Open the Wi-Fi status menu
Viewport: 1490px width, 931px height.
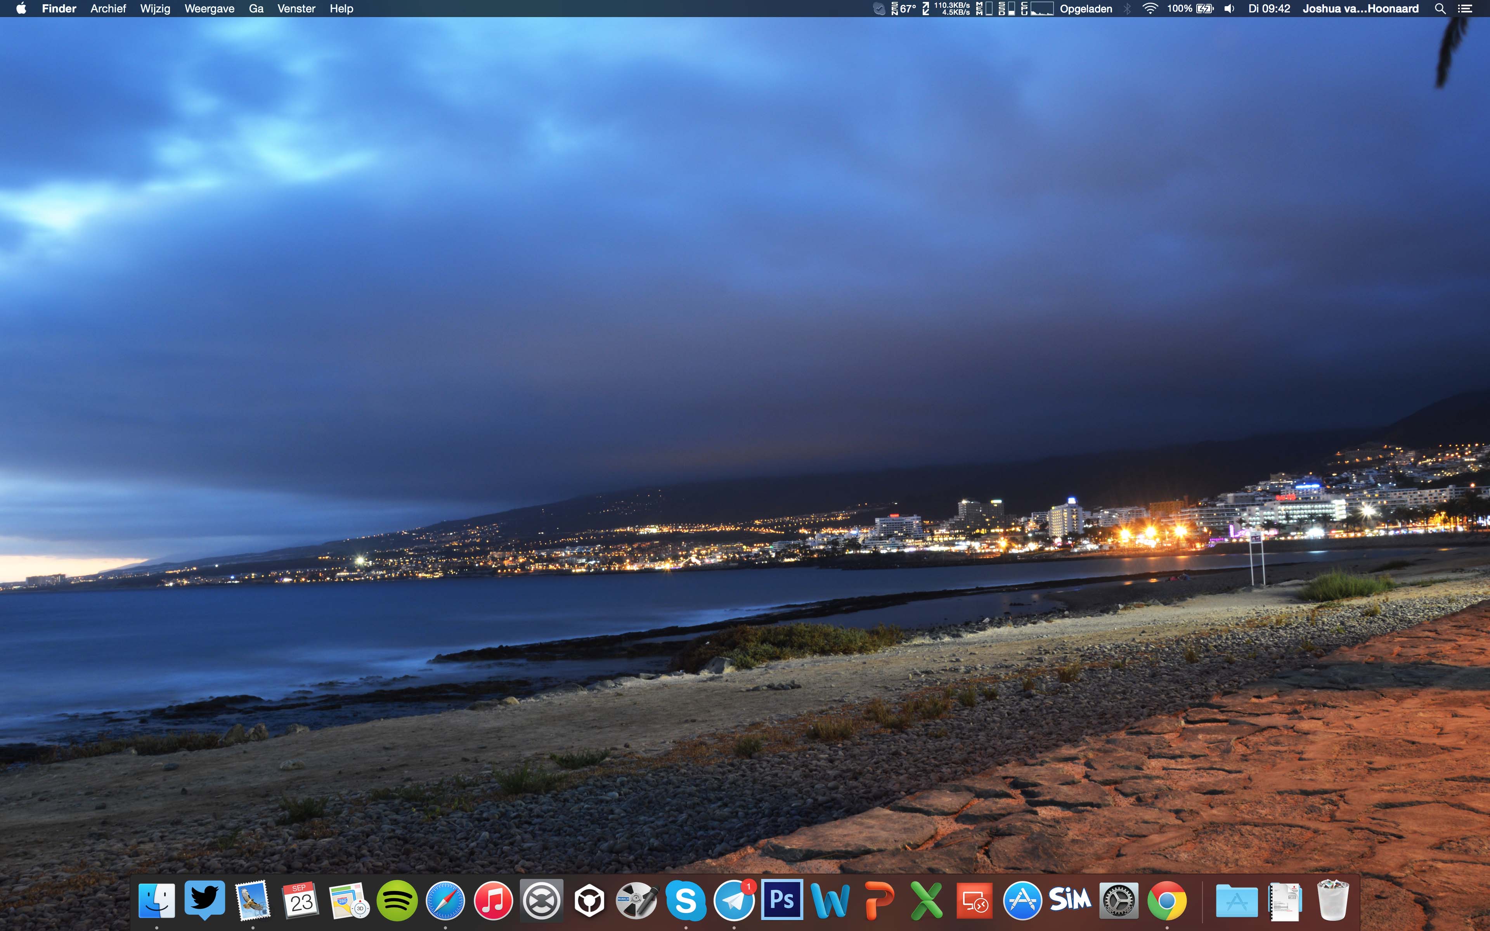(x=1150, y=9)
